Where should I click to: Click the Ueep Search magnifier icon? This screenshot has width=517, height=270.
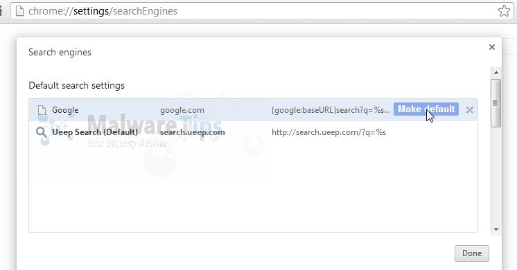[41, 132]
